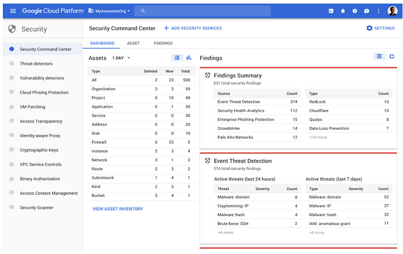This screenshot has height=254, width=403.
Task: Select Binary Authorization sidebar radio
Action: pyautogui.click(x=12, y=179)
